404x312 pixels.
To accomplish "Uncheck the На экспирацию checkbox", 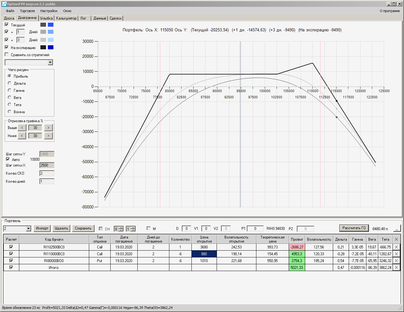I will click(7, 47).
